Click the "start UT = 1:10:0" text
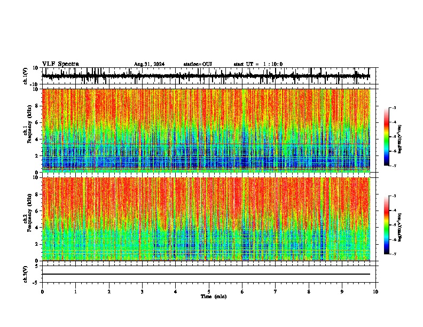423x327 pixels. (x=258, y=64)
